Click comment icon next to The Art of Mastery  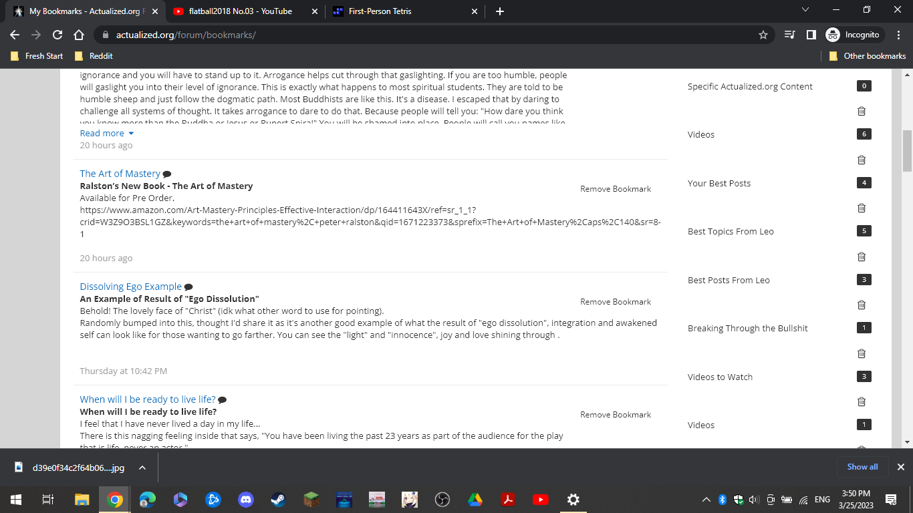(x=167, y=174)
